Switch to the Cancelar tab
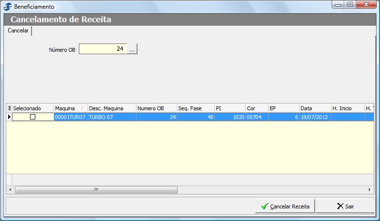This screenshot has height=221, width=380. tap(18, 30)
